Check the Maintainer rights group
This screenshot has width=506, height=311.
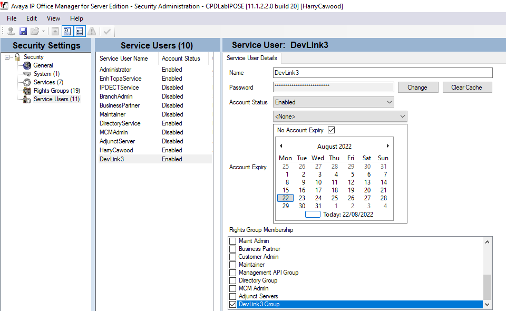point(232,265)
